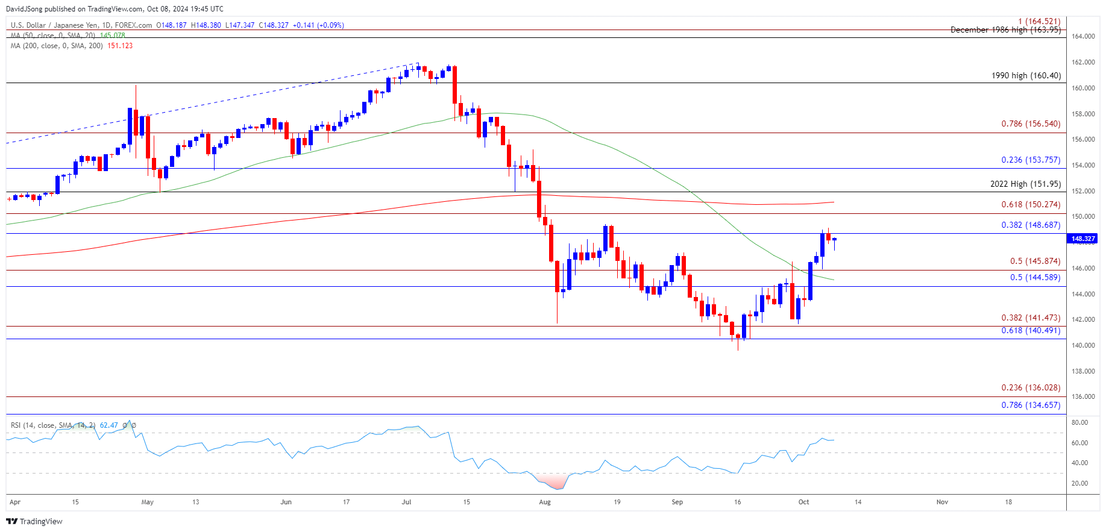Select the December 1986 high (163.95) label
The width and height of the screenshot is (1106, 532).
(1005, 30)
